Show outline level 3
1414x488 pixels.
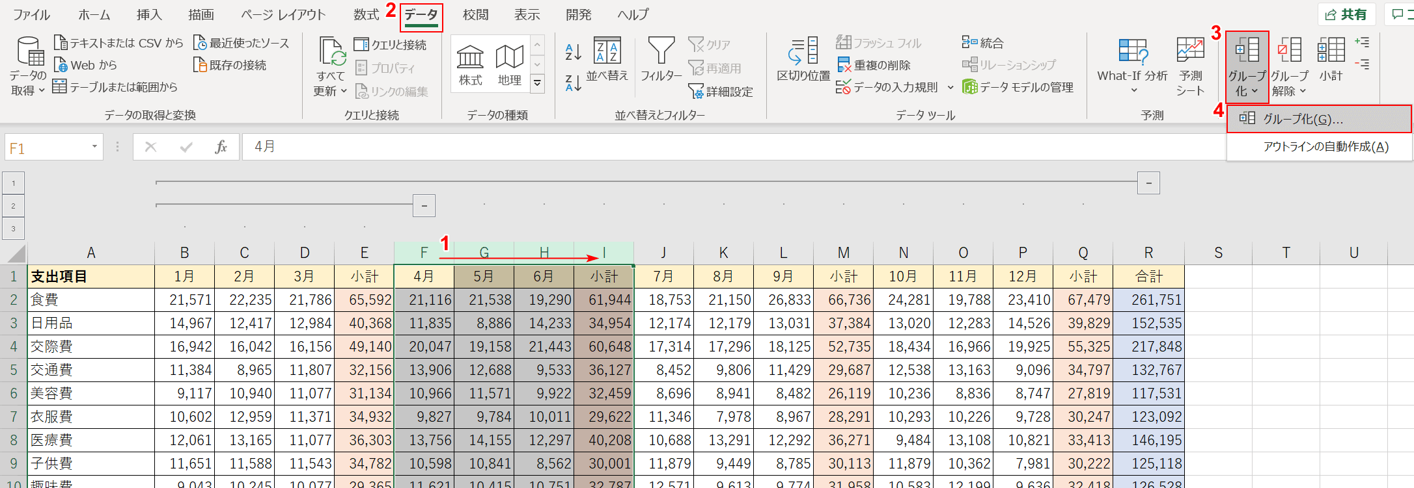(13, 229)
